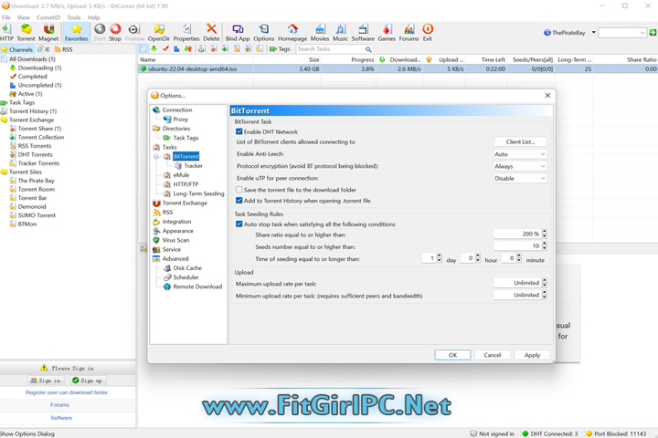The width and height of the screenshot is (658, 438).
Task: Expand the Enable uTP for peer connection dropdown
Action: (520, 178)
